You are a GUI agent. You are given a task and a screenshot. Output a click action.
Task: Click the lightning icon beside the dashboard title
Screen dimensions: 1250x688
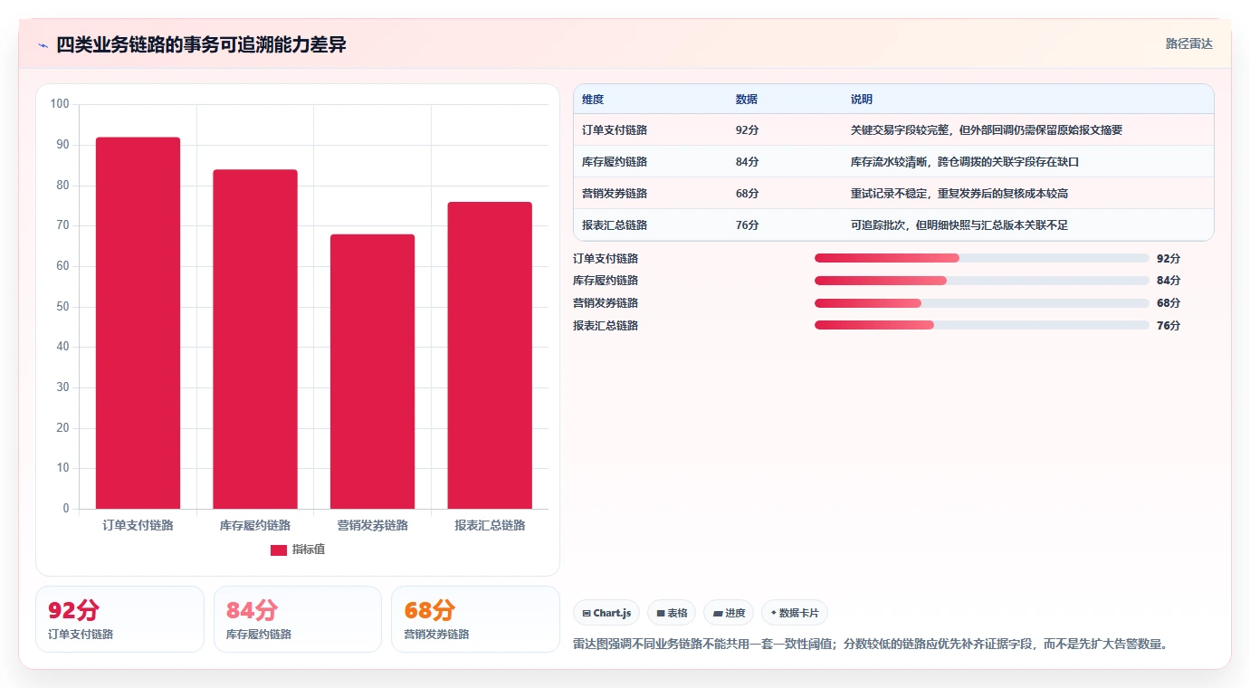[x=43, y=45]
